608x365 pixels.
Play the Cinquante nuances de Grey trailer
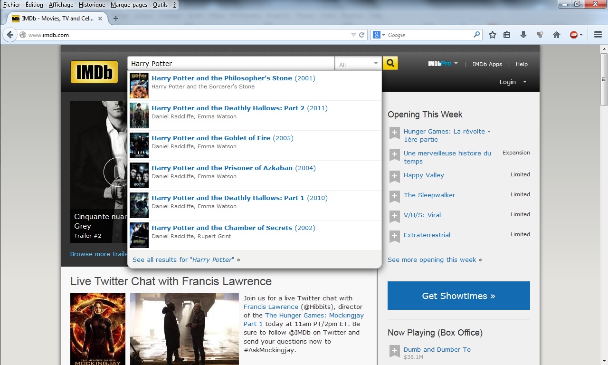(115, 172)
